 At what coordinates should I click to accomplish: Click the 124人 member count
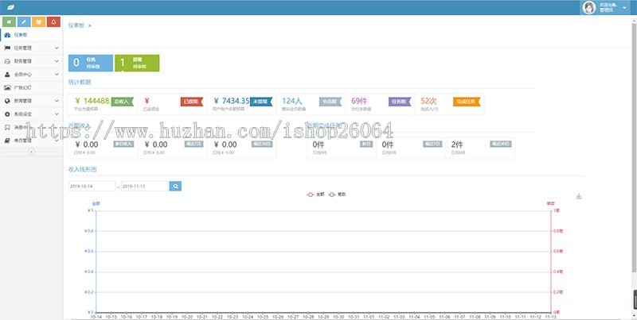tap(292, 101)
